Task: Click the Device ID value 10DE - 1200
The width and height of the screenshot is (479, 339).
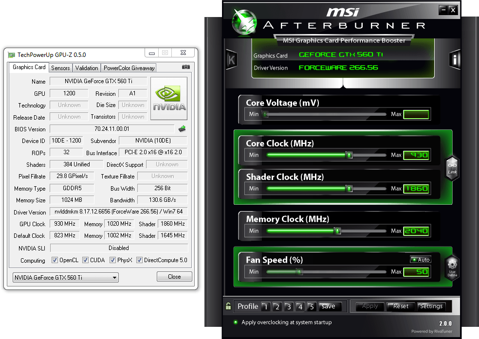Action: point(66,141)
